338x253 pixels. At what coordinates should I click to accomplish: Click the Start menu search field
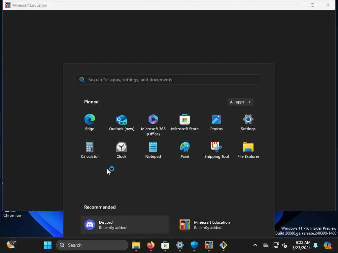(x=169, y=80)
